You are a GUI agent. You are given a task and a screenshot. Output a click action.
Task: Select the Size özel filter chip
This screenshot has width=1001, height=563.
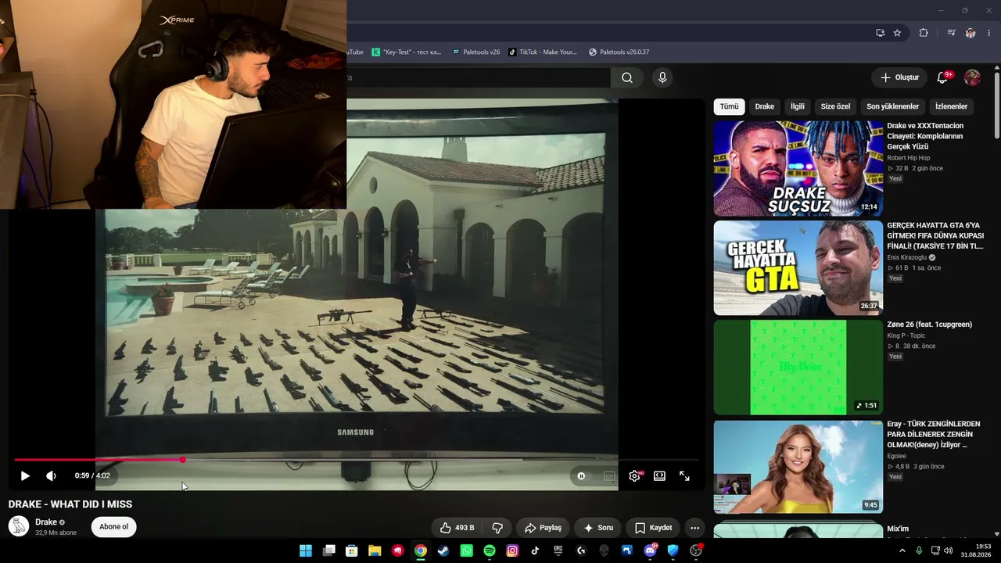click(835, 106)
